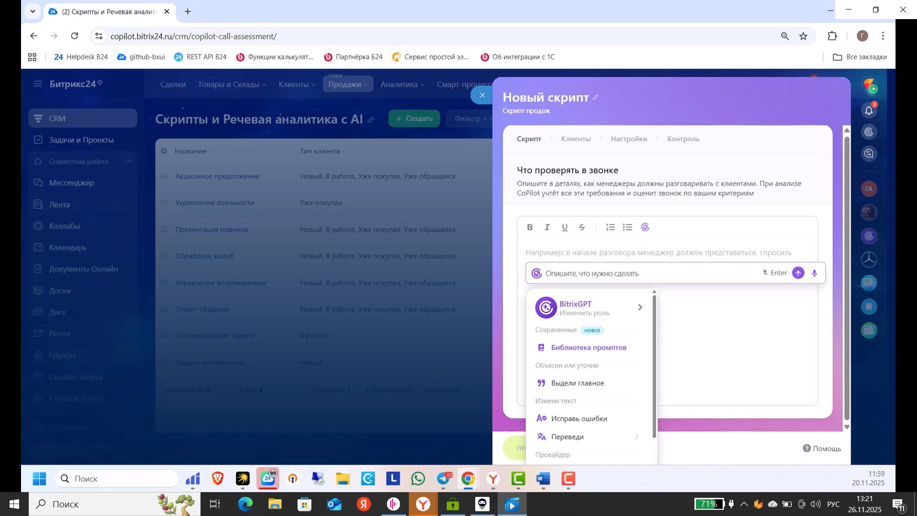Screen dimensions: 917x516
Task: Click the microphone voice input icon
Action: pyautogui.click(x=814, y=273)
